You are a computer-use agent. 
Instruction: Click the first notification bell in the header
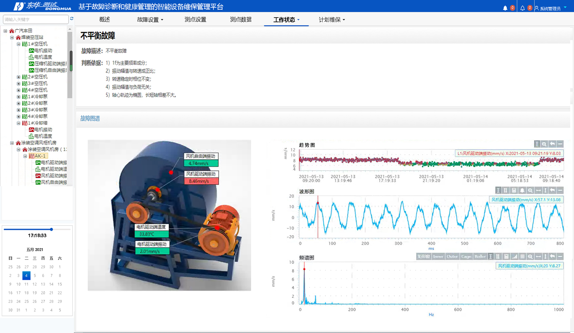(x=505, y=8)
